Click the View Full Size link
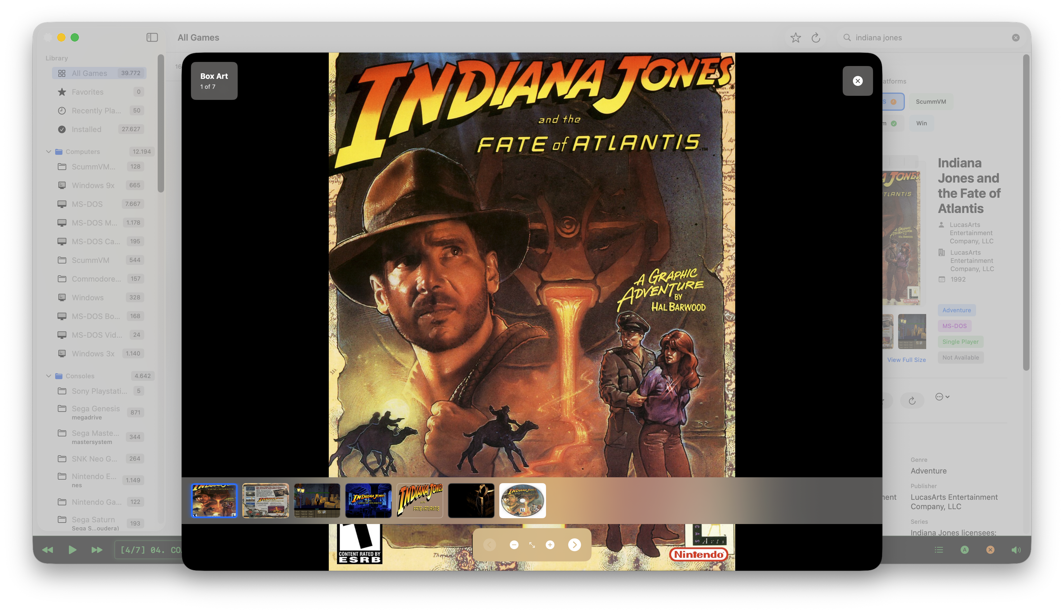 (x=907, y=360)
